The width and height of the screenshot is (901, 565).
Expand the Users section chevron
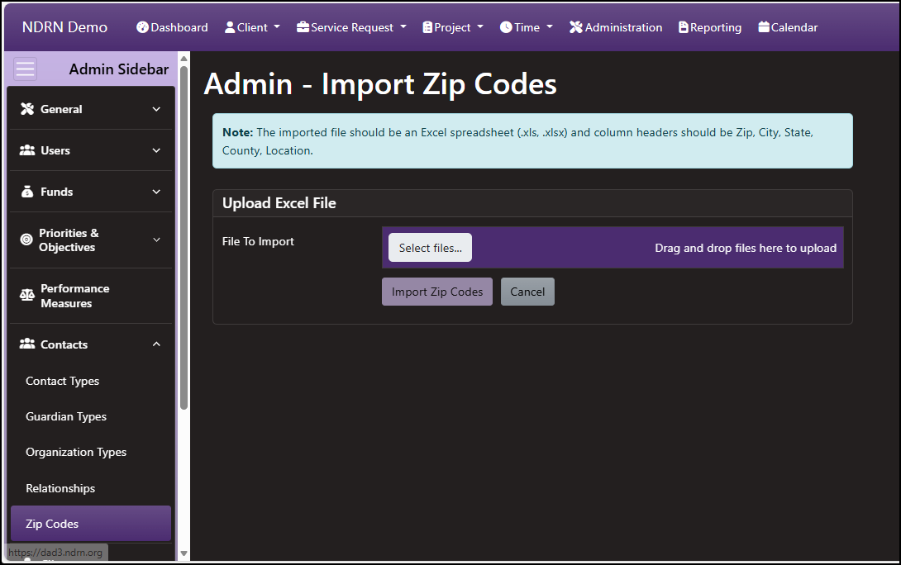(x=156, y=150)
